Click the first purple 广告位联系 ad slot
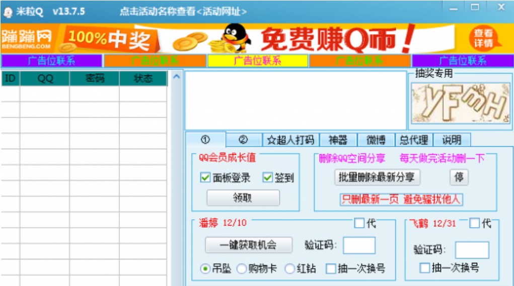Screen dimensions: 514x286 coord(51,61)
